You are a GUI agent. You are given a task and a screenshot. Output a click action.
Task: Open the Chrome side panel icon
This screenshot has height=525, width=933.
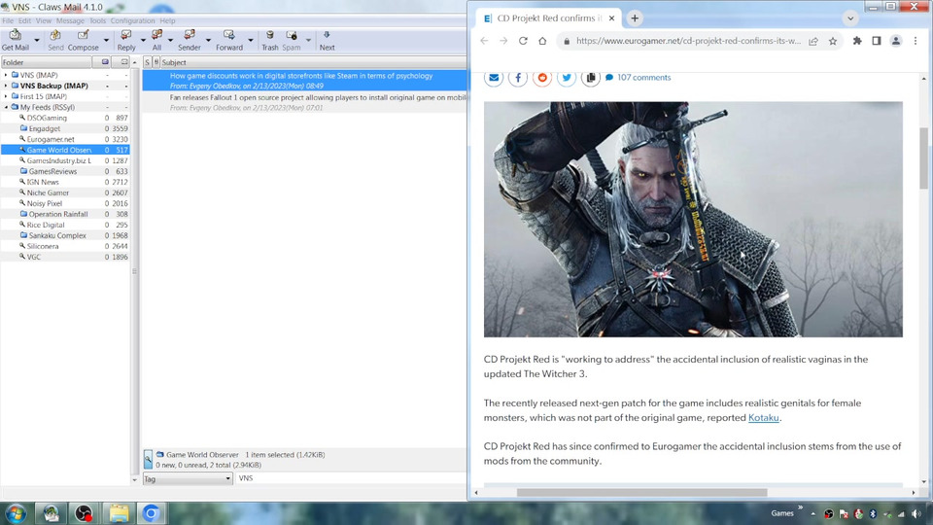tap(877, 41)
